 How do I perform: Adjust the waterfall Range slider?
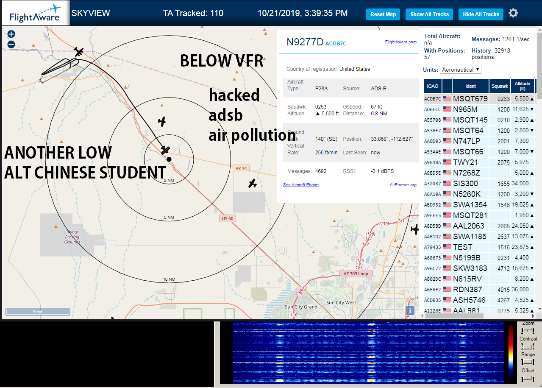(528, 362)
